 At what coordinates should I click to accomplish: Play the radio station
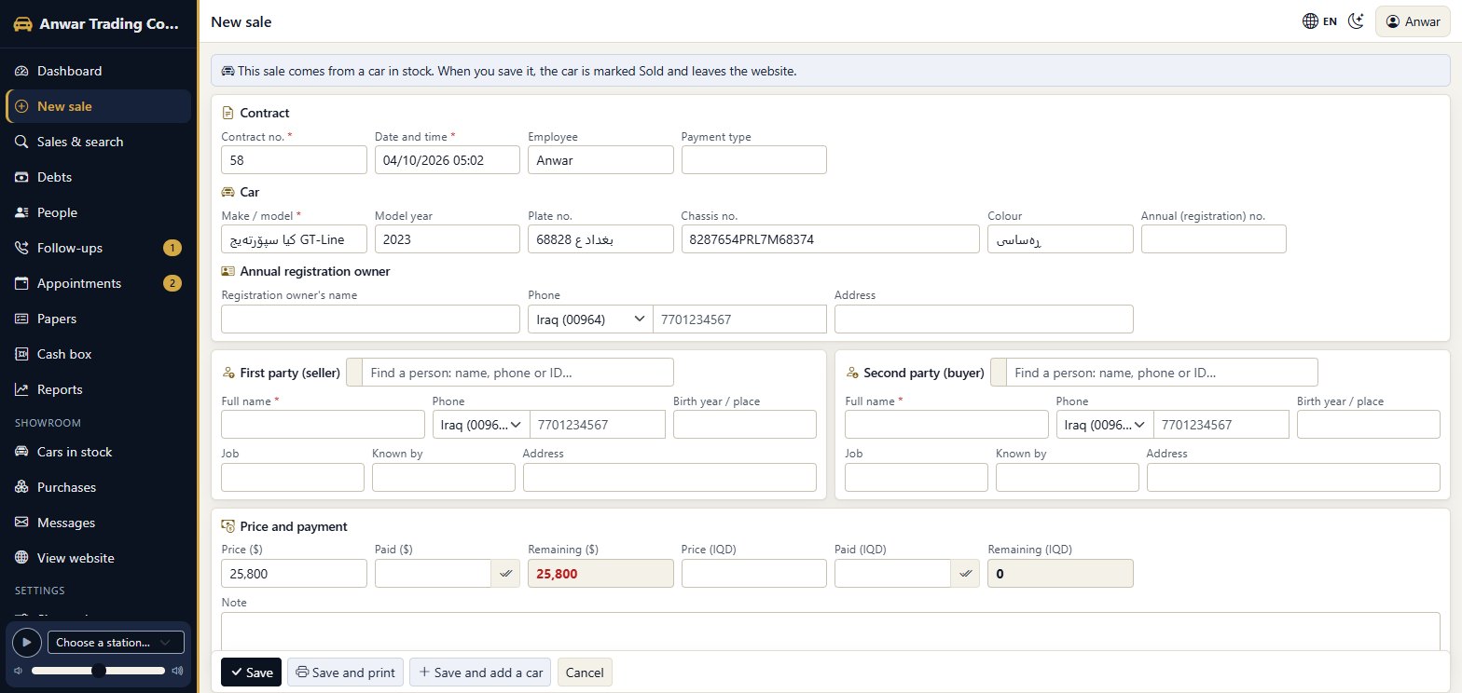26,643
